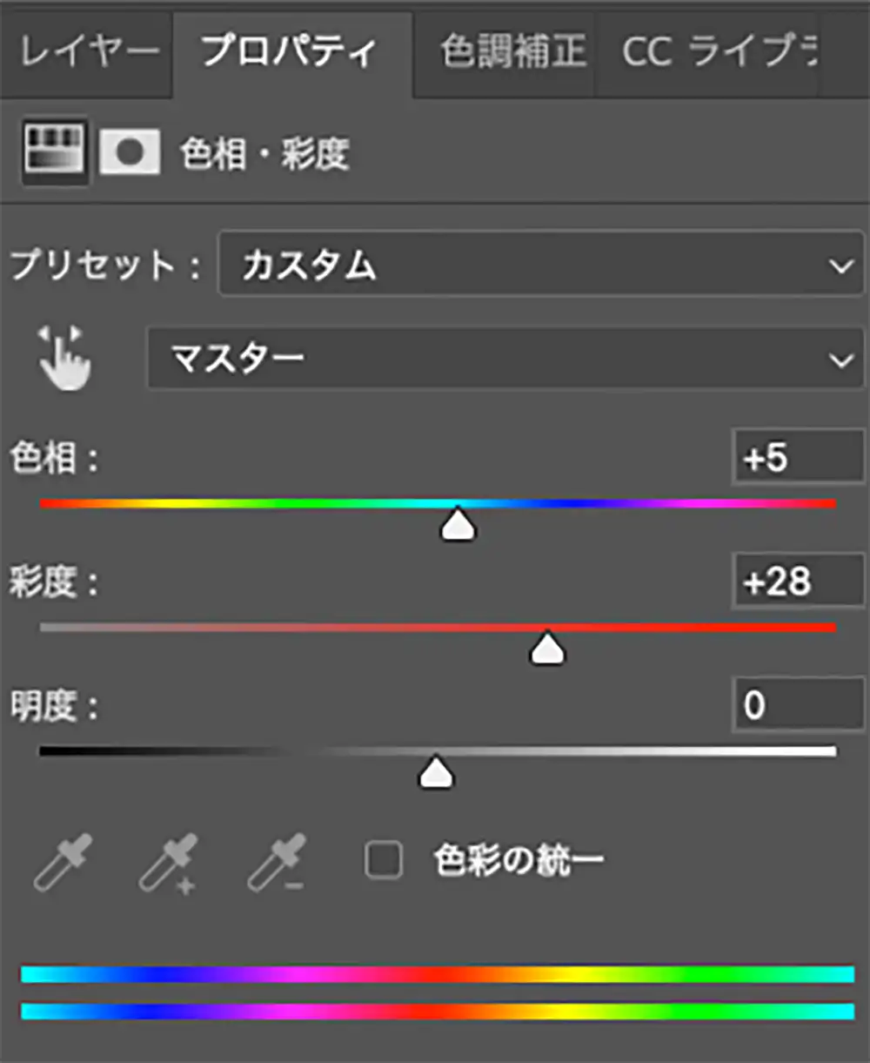Screen dimensions: 870x1063
Task: Click the 明度 lightness slider handle
Action: tap(436, 772)
